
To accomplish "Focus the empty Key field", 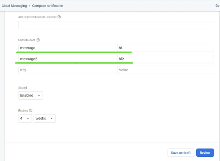I will click(x=67, y=70).
